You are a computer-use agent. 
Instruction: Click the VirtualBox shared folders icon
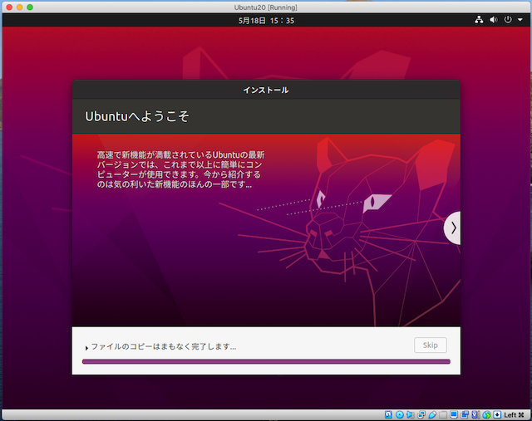tap(443, 414)
